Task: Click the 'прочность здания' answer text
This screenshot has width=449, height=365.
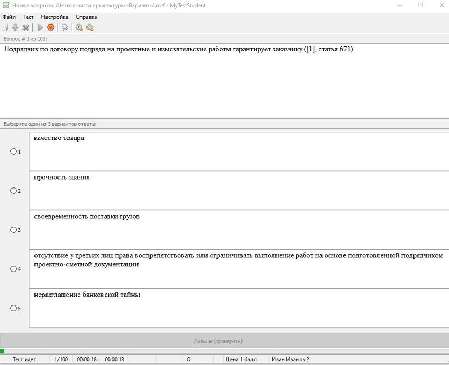Action: pyautogui.click(x=62, y=177)
